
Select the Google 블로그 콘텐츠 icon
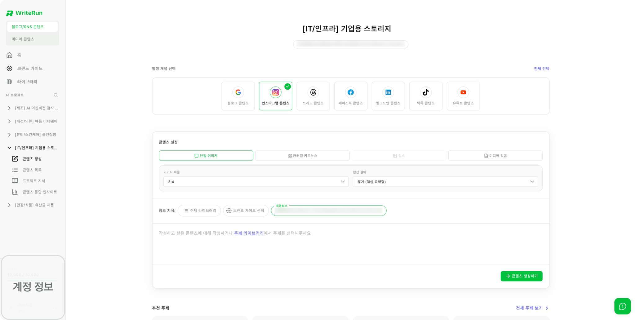238,92
